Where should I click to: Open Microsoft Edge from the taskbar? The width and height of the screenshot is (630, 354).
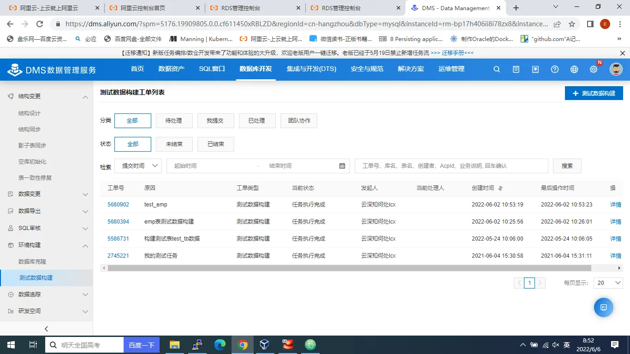coord(220,345)
